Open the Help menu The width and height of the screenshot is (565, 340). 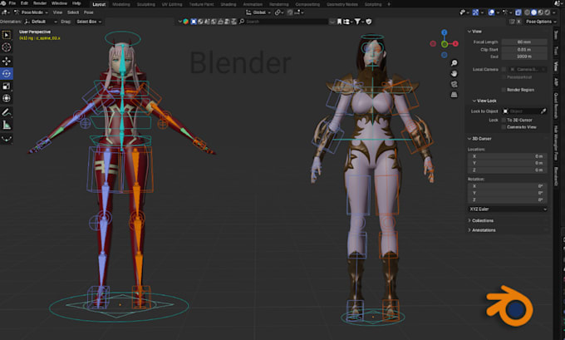click(76, 3)
